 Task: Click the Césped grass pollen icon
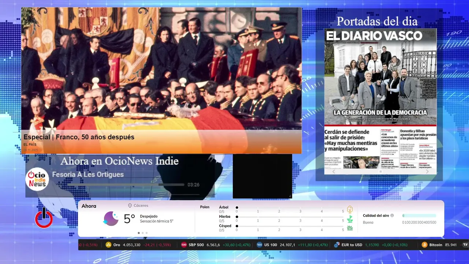tap(350, 228)
